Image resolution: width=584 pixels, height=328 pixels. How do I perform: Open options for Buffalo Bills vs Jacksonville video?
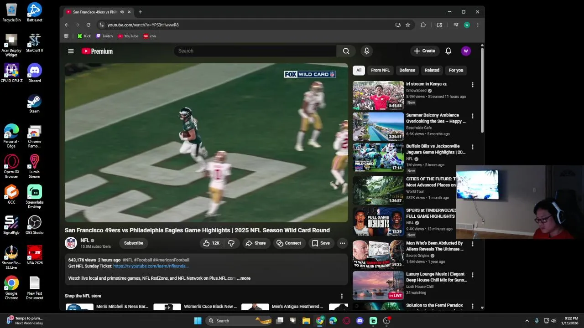472,147
